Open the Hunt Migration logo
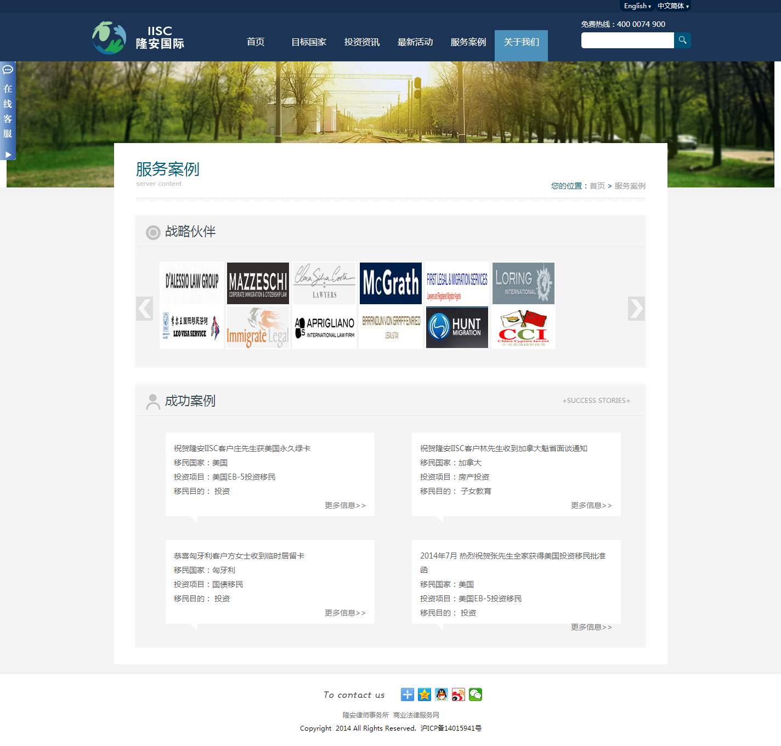 click(457, 327)
